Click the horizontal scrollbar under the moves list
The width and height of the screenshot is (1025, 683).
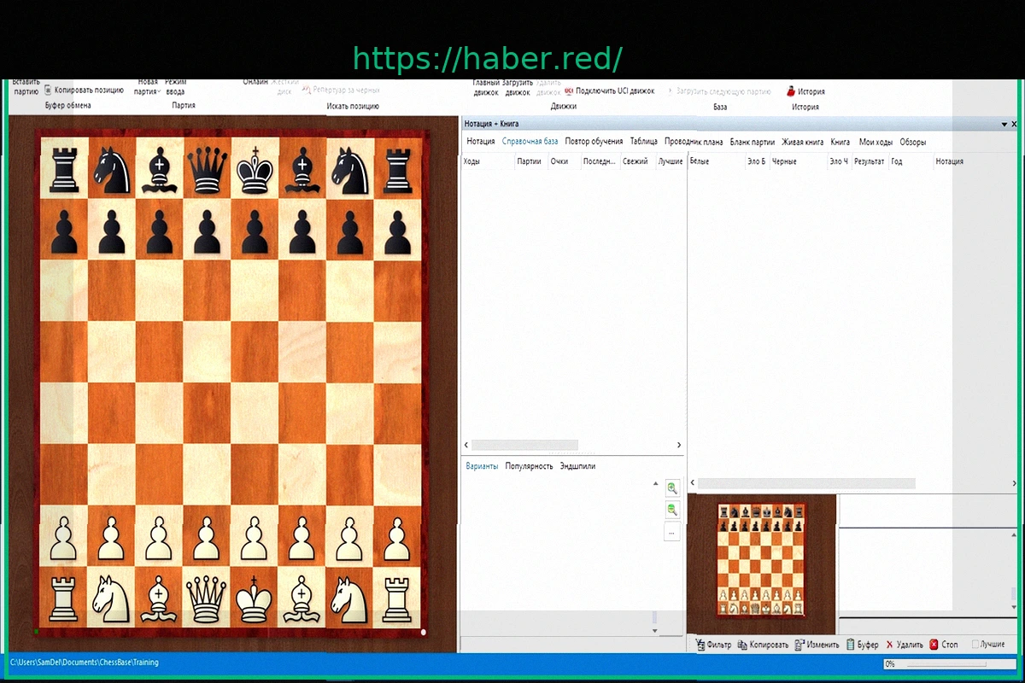click(x=524, y=445)
